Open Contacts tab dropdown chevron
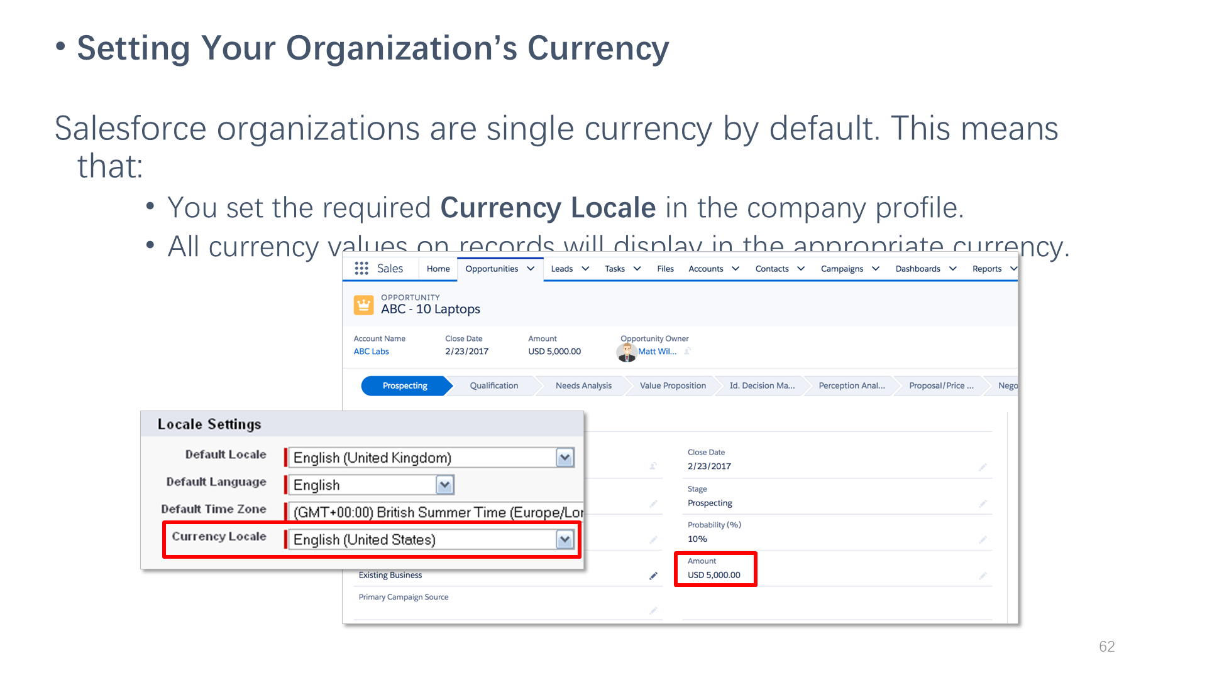Image resolution: width=1207 pixels, height=678 pixels. click(801, 269)
